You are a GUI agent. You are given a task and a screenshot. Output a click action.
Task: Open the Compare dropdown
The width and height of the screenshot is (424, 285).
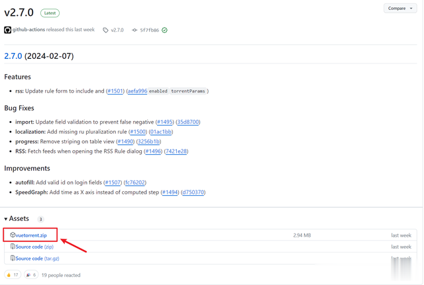tap(400, 9)
